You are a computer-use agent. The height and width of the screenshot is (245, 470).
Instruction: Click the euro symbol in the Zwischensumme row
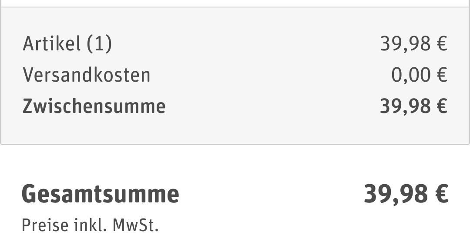coord(442,106)
